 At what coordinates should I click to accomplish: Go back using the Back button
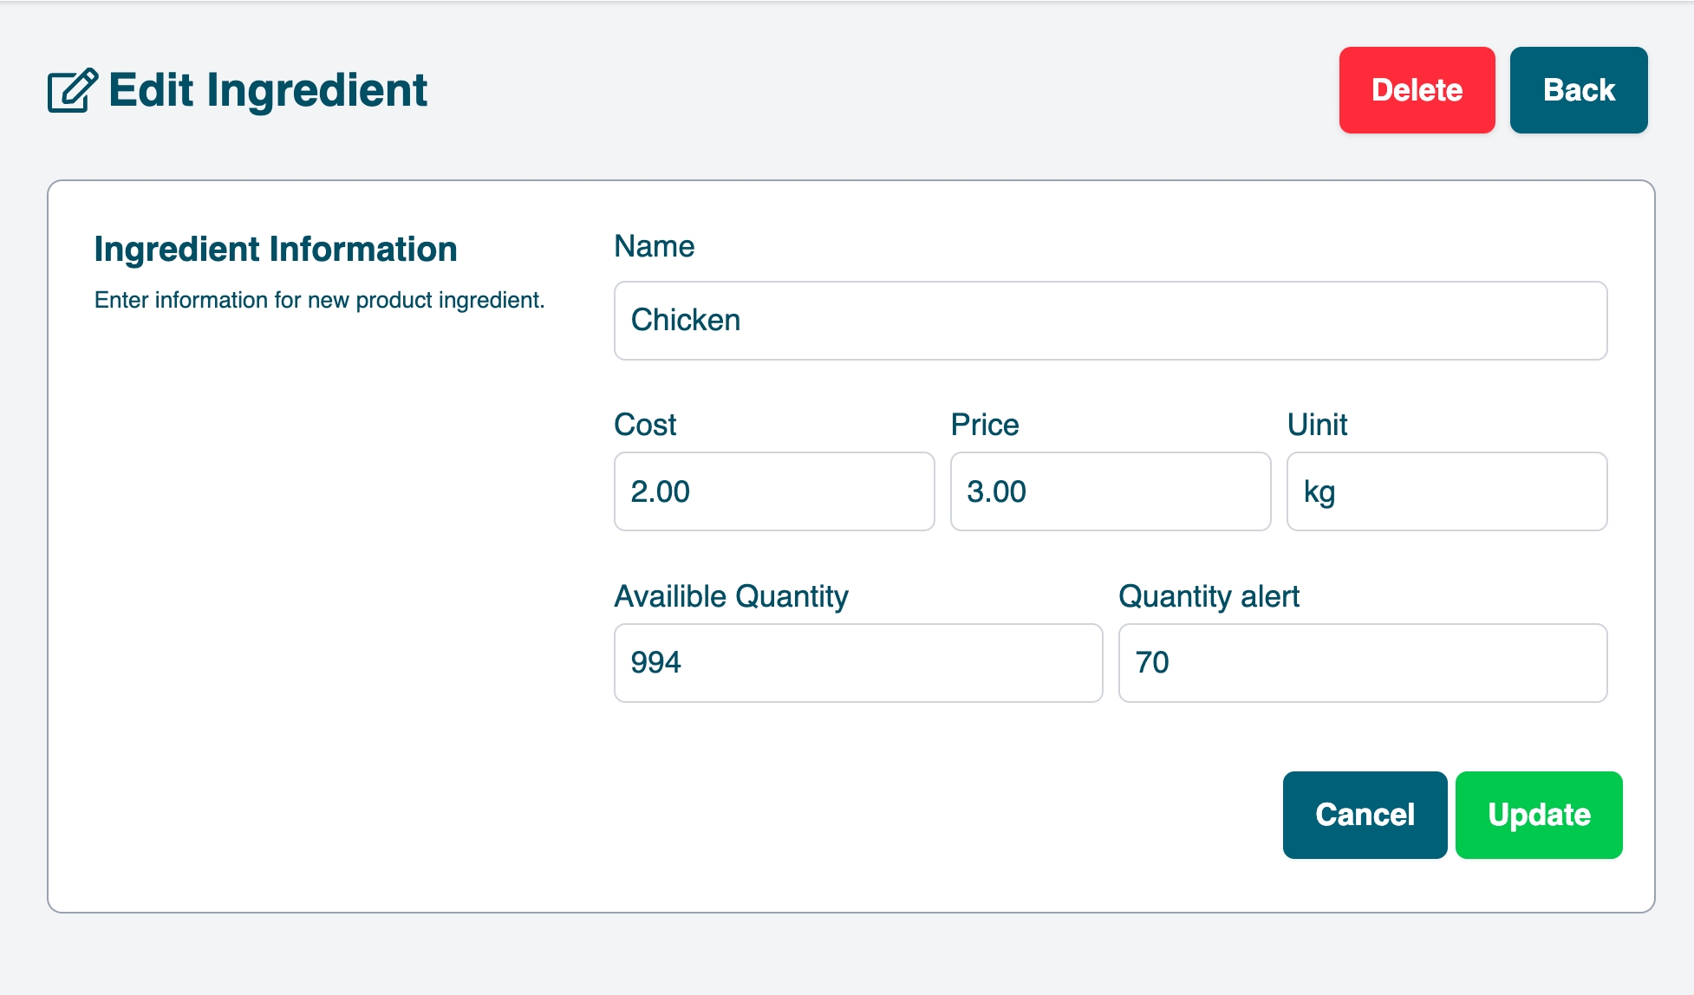click(x=1578, y=90)
